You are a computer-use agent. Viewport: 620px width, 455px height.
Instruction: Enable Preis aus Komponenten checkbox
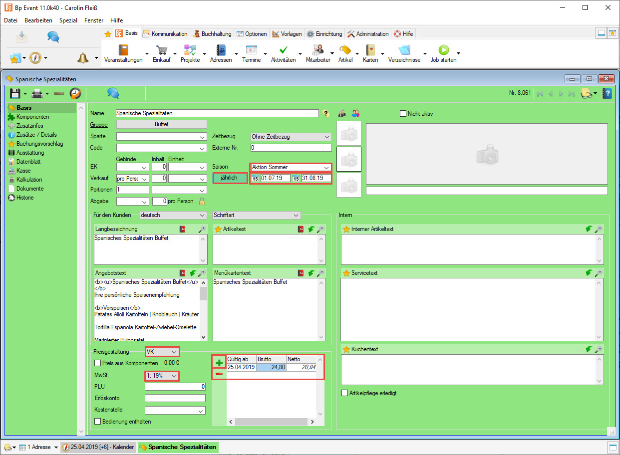coord(98,363)
